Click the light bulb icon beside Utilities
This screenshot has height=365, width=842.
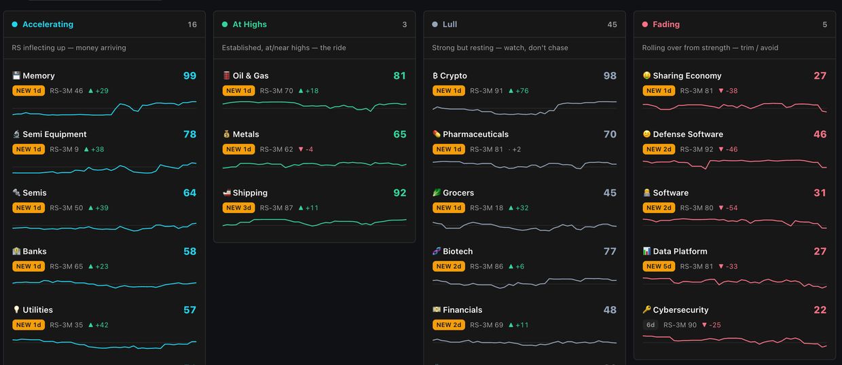[16, 310]
